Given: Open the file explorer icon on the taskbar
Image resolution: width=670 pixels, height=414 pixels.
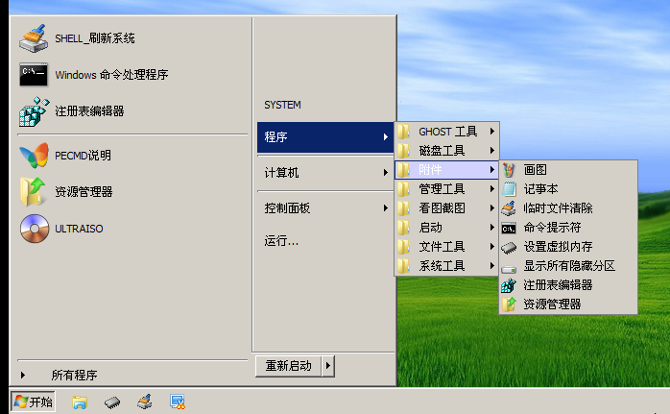Looking at the screenshot, I should click(x=80, y=402).
